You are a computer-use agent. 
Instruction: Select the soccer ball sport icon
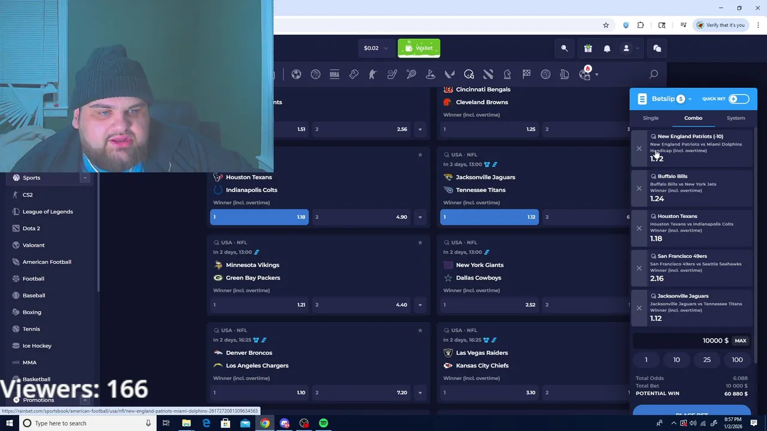(296, 74)
